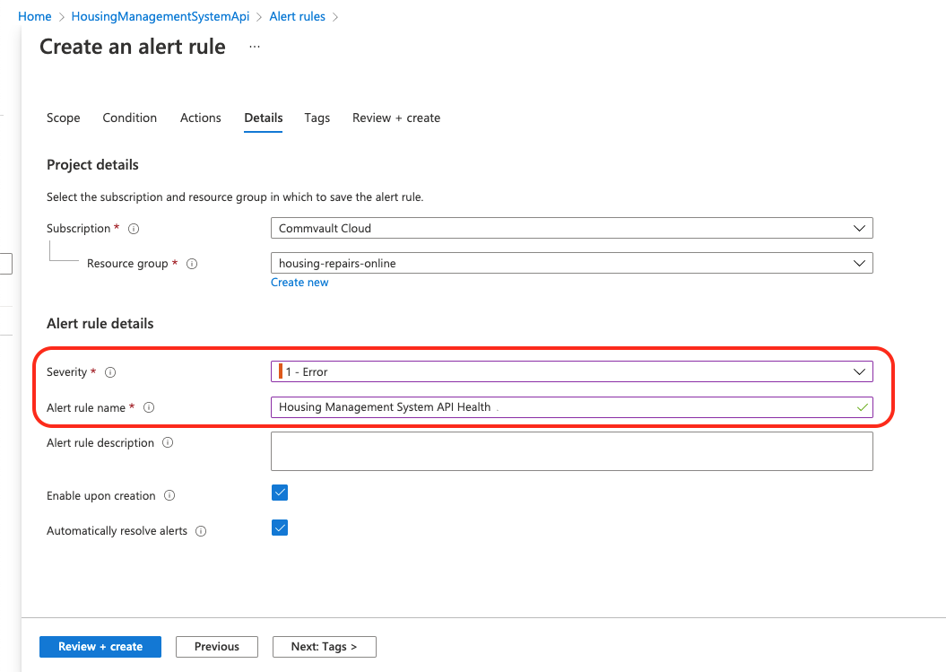Click the Automatically resolve alerts info icon
The width and height of the screenshot is (946, 672).
tap(201, 531)
